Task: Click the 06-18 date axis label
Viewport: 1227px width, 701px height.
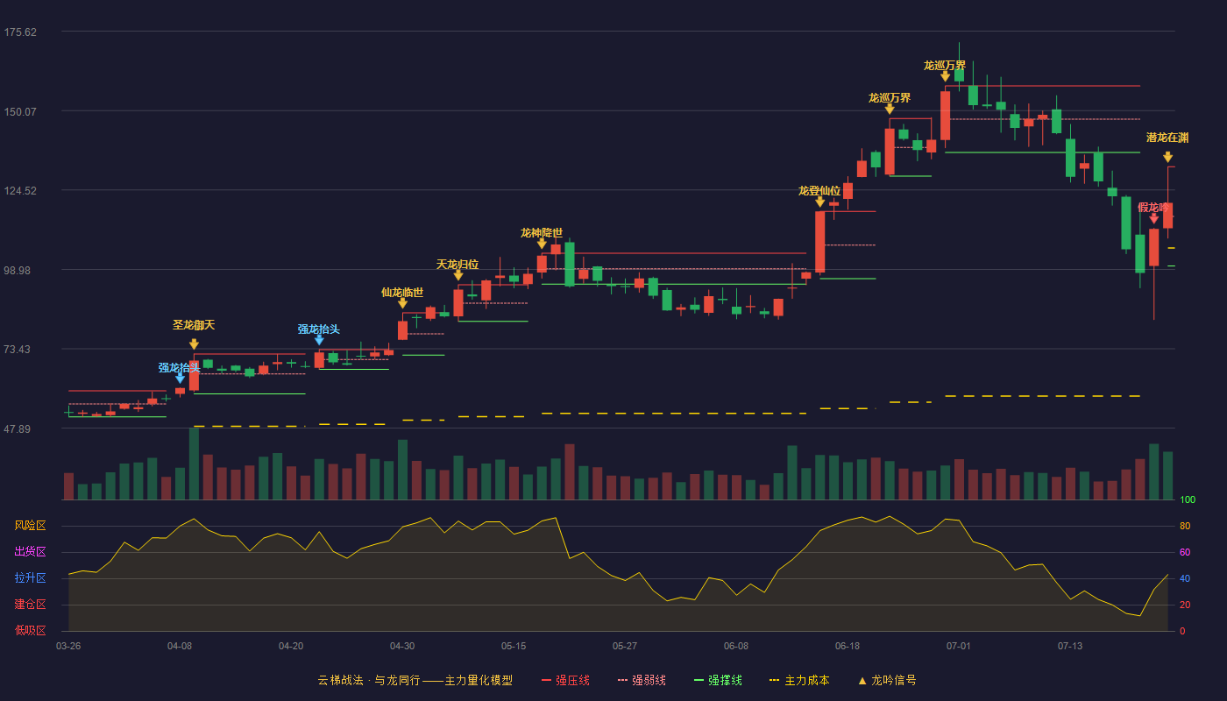Action: 848,646
